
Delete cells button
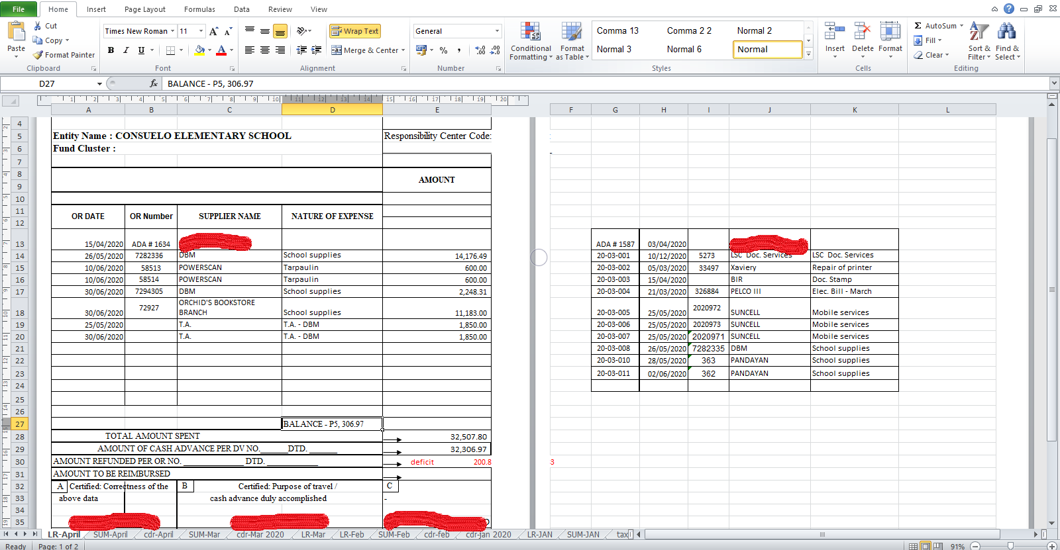point(863,40)
